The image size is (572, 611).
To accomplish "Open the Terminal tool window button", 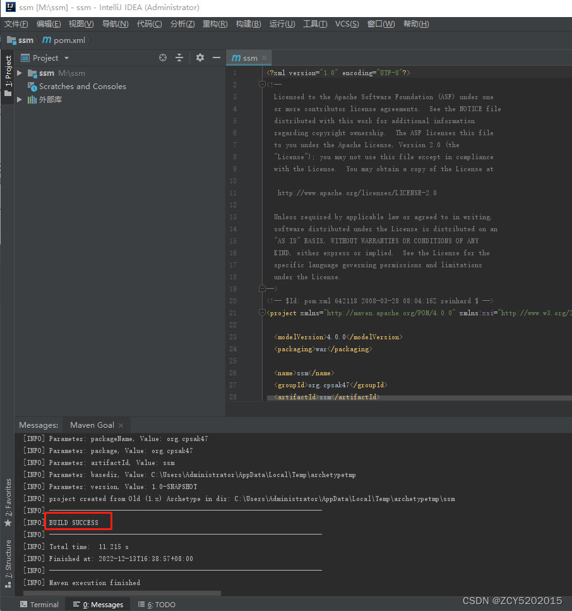I will point(39,604).
